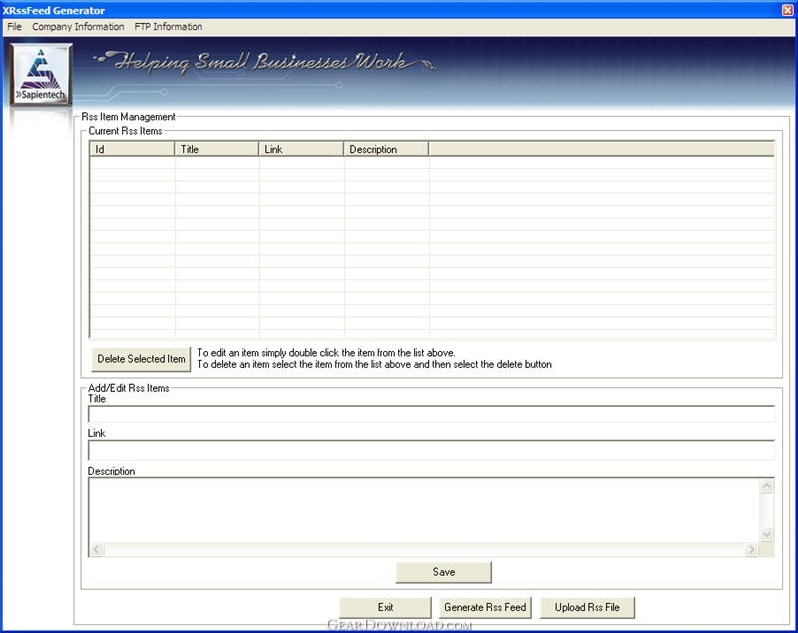Click the Description scrollbar right arrow
798x633 pixels.
coord(751,549)
